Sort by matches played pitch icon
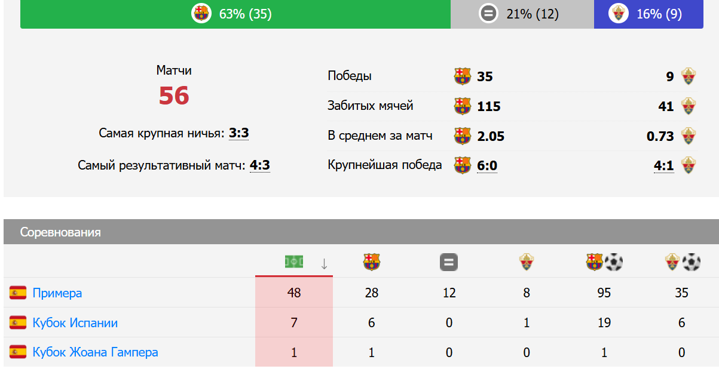 [293, 262]
